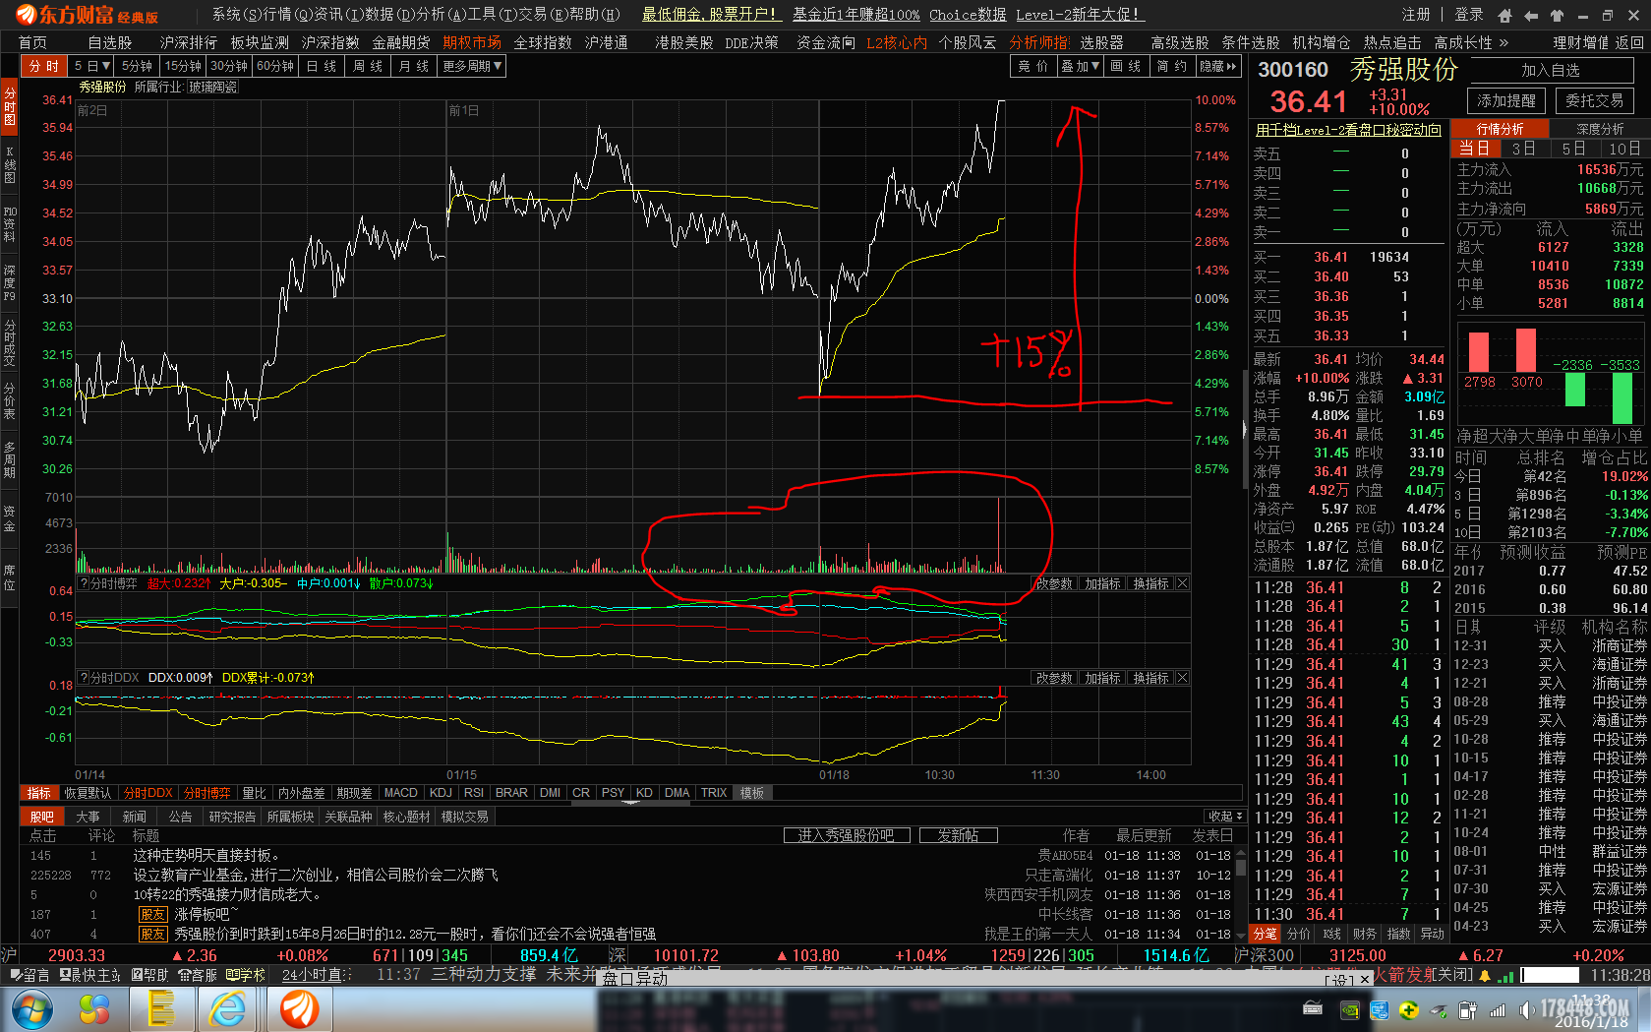Switch to the 3日 capital flow period
This screenshot has width=1651, height=1032.
1523,149
